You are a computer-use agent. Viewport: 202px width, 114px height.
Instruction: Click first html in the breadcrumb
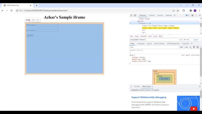coord(132,36)
